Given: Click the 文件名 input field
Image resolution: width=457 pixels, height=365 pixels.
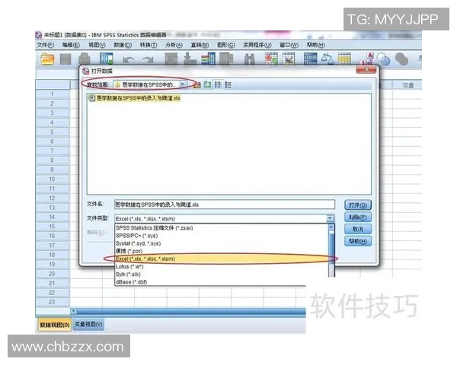Looking at the screenshot, I should (x=225, y=205).
